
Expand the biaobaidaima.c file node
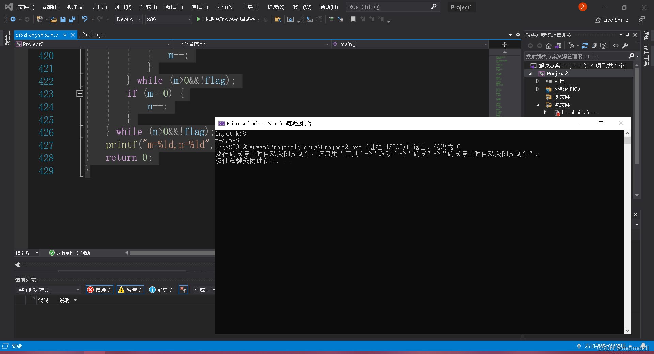click(545, 112)
